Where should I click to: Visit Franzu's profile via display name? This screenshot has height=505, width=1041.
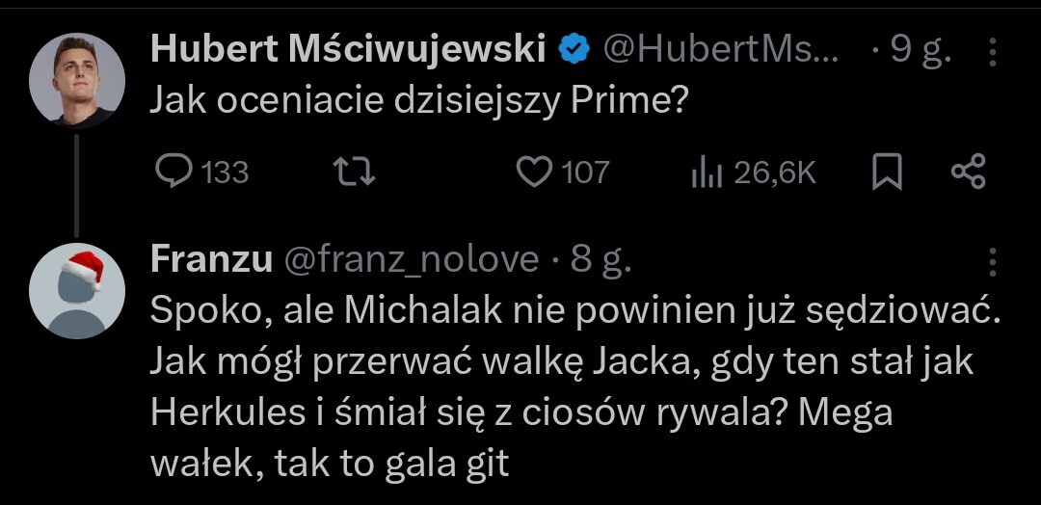tap(210, 259)
